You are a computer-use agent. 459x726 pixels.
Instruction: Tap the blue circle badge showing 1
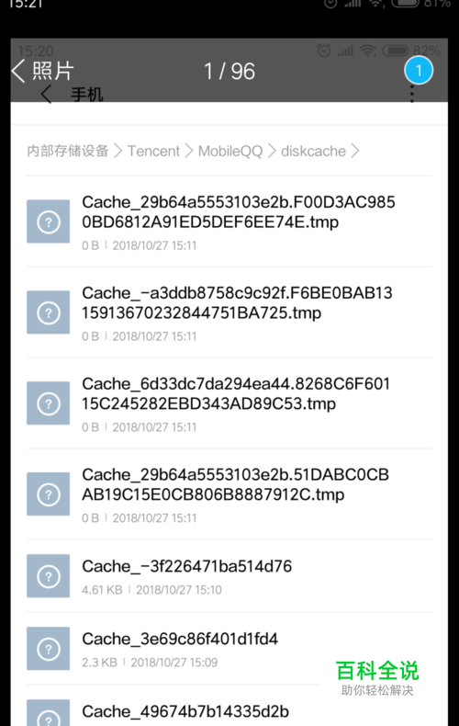point(419,71)
